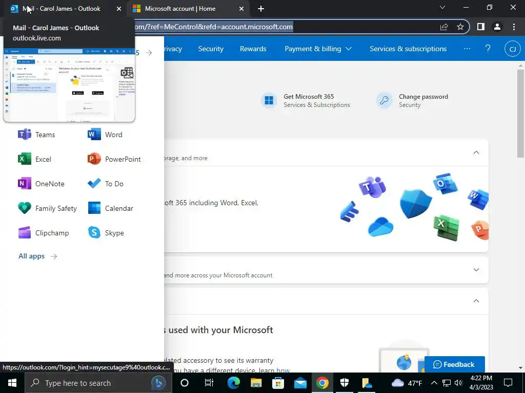Click the Change password shortcut
This screenshot has height=393, width=525.
click(412, 100)
